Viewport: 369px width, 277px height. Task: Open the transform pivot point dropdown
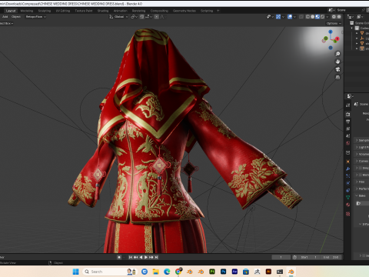135,17
